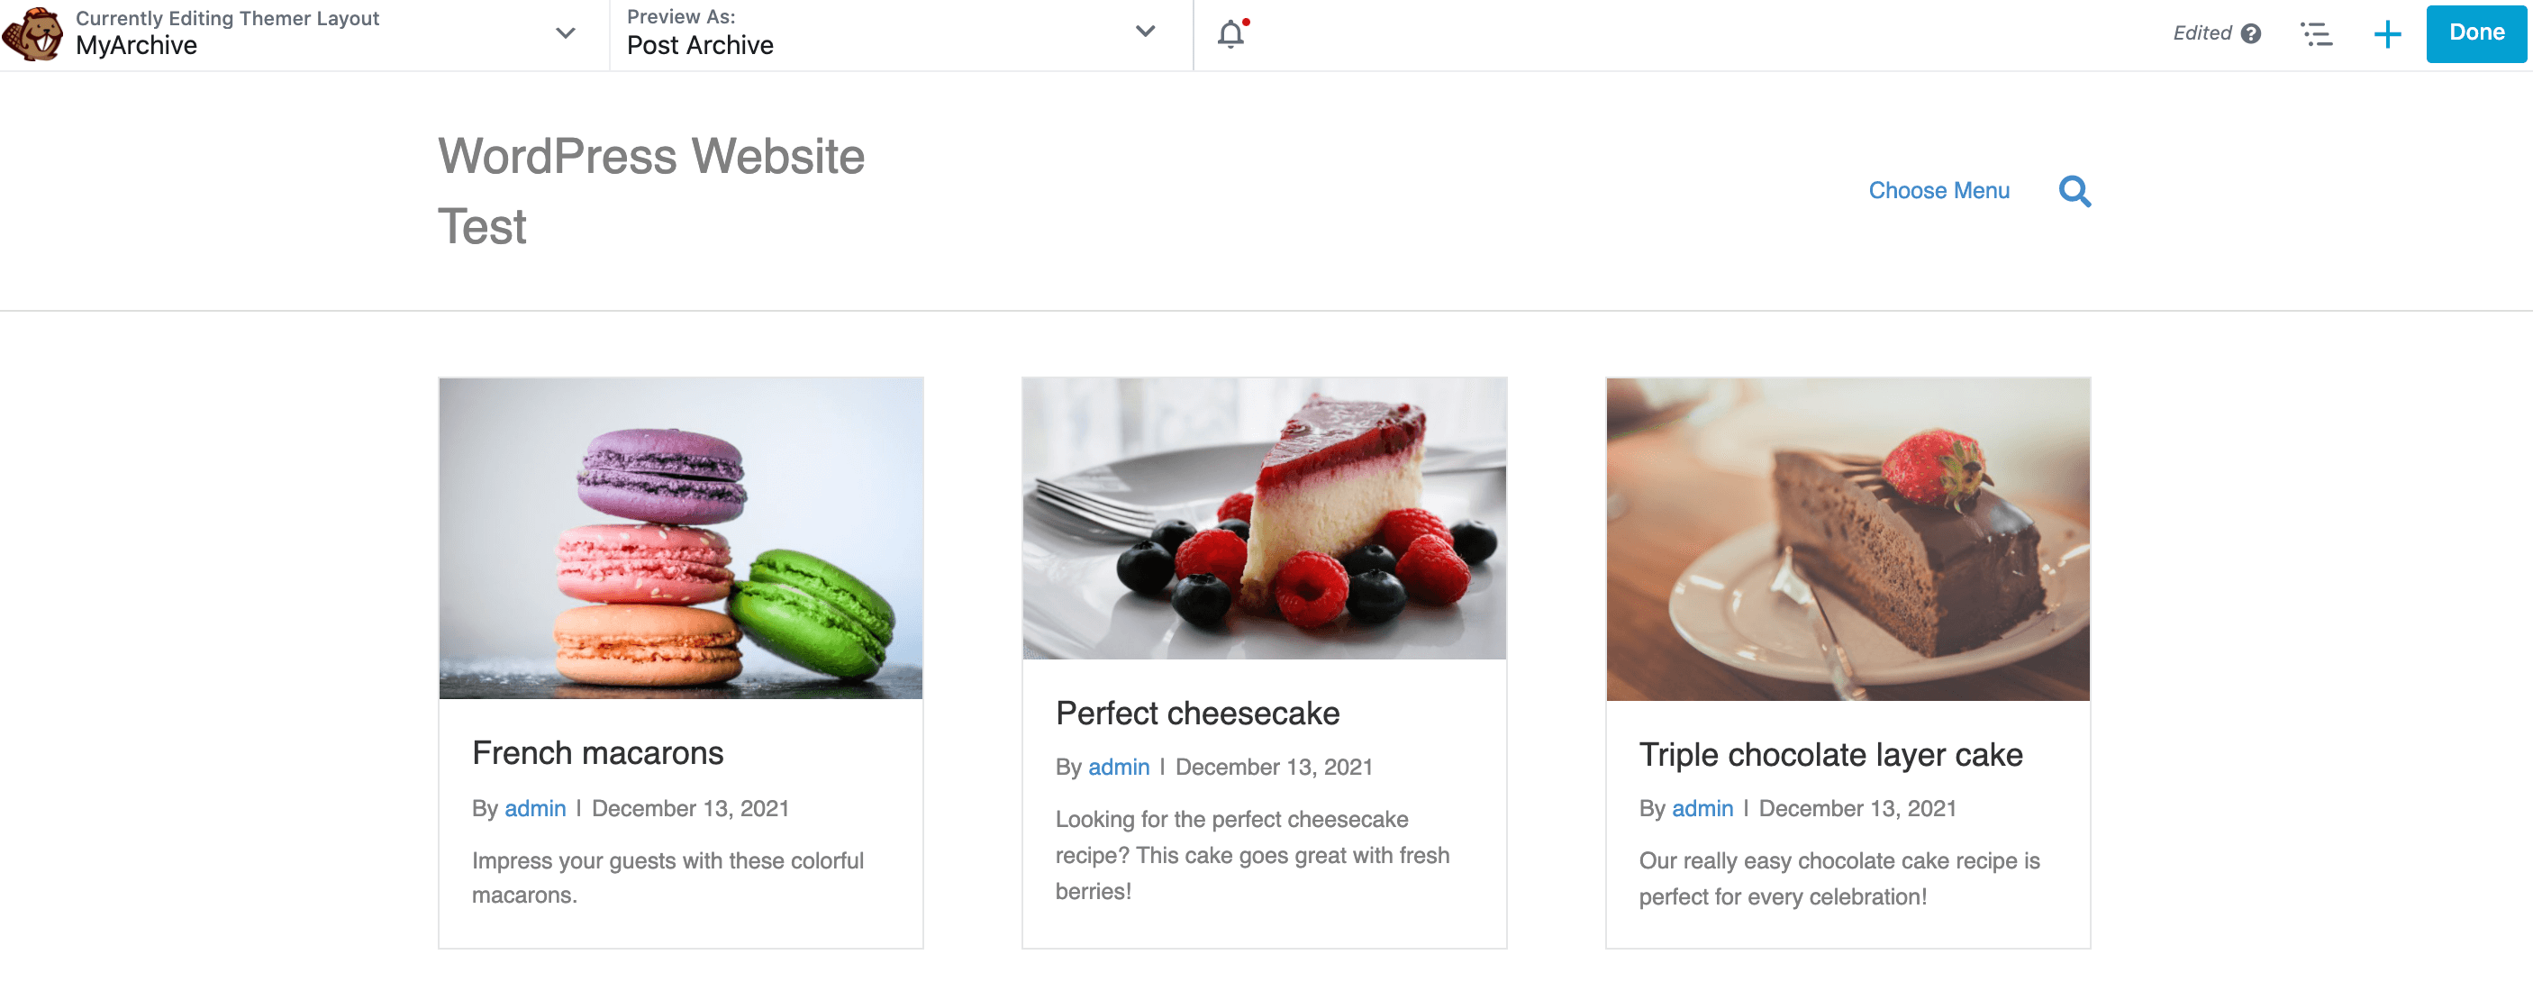Open the notifications bell
Viewport: 2533px width, 991px height.
click(x=1230, y=34)
